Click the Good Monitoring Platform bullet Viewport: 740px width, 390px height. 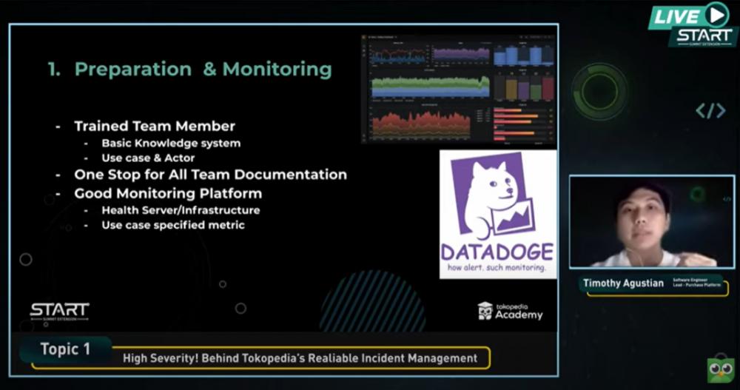click(x=168, y=194)
